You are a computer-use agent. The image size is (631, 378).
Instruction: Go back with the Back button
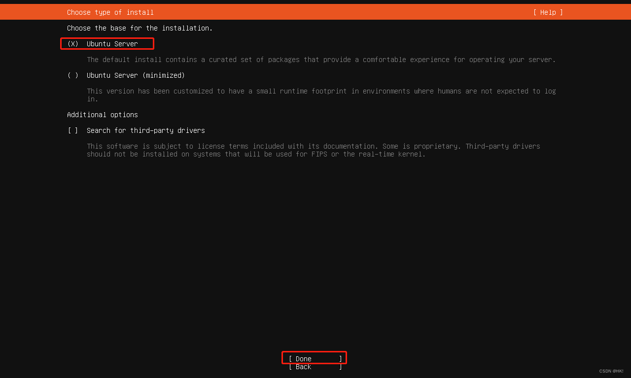[315, 367]
